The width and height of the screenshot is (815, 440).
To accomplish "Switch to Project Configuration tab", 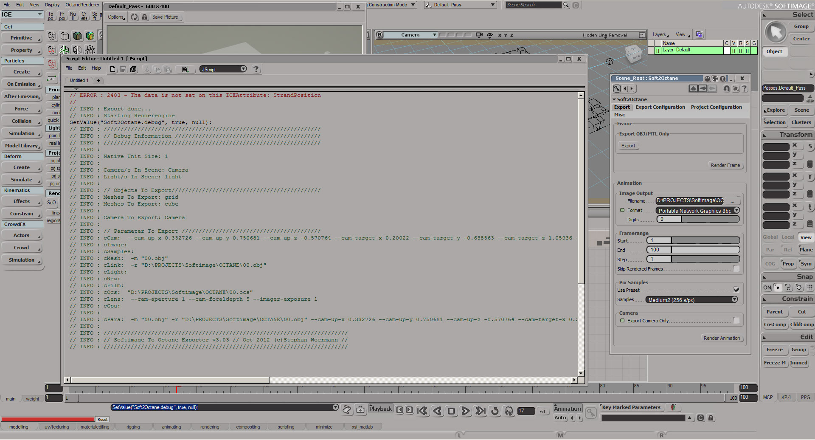I will click(716, 107).
